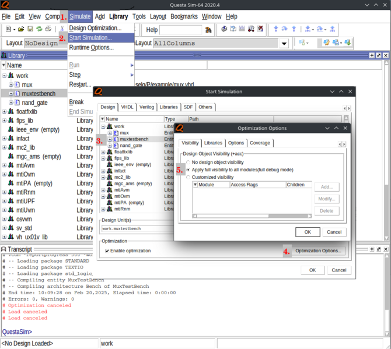The height and width of the screenshot is (349, 391).
Task: Expand nand_gate entity in Library panel
Action: pos(11,103)
